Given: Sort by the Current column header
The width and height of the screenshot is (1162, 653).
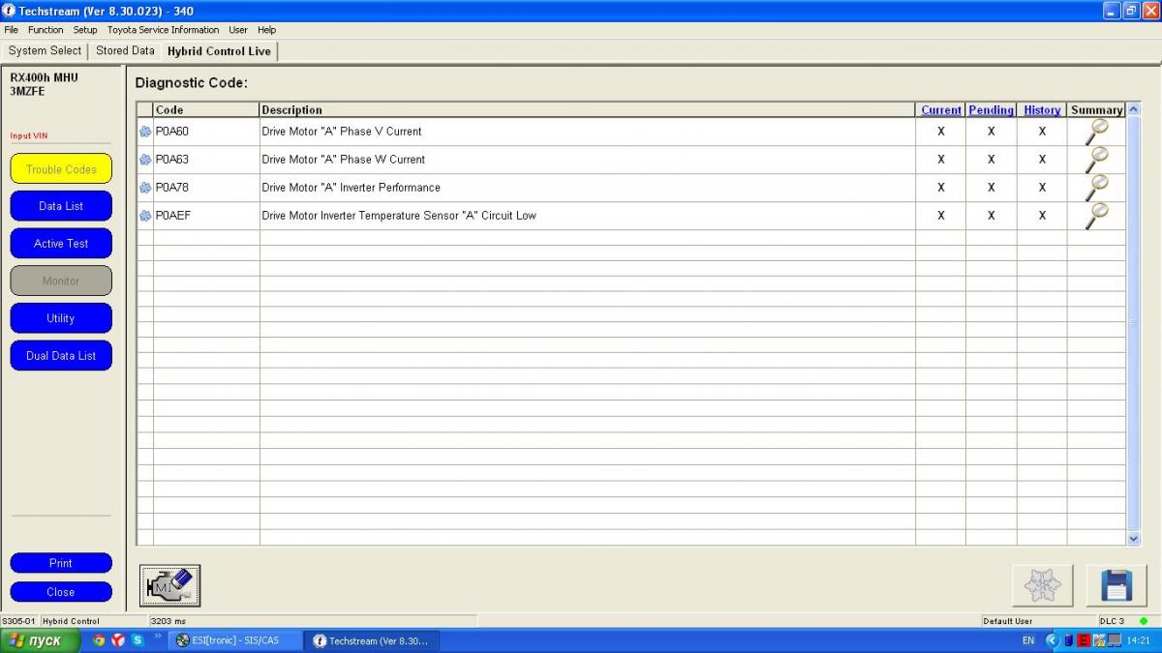Looking at the screenshot, I should click(941, 110).
